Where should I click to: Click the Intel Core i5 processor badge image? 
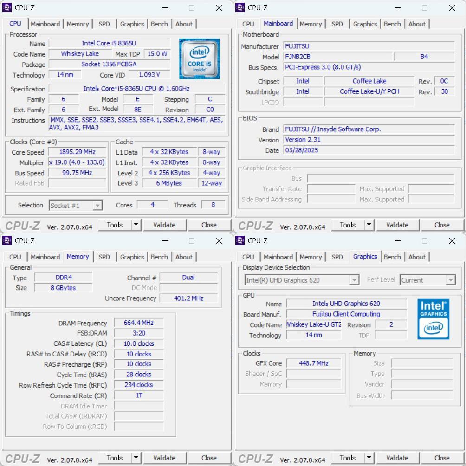(199, 58)
